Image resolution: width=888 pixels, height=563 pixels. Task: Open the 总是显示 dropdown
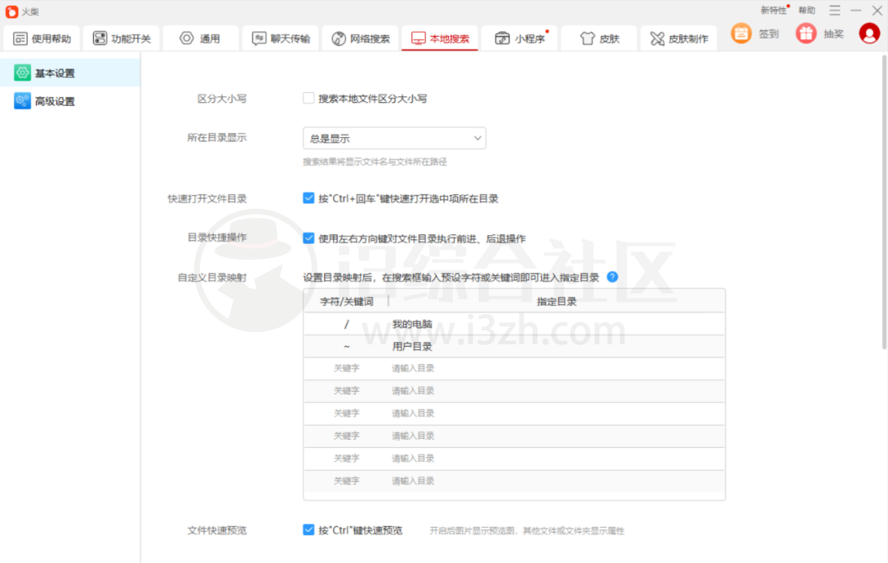(x=394, y=138)
